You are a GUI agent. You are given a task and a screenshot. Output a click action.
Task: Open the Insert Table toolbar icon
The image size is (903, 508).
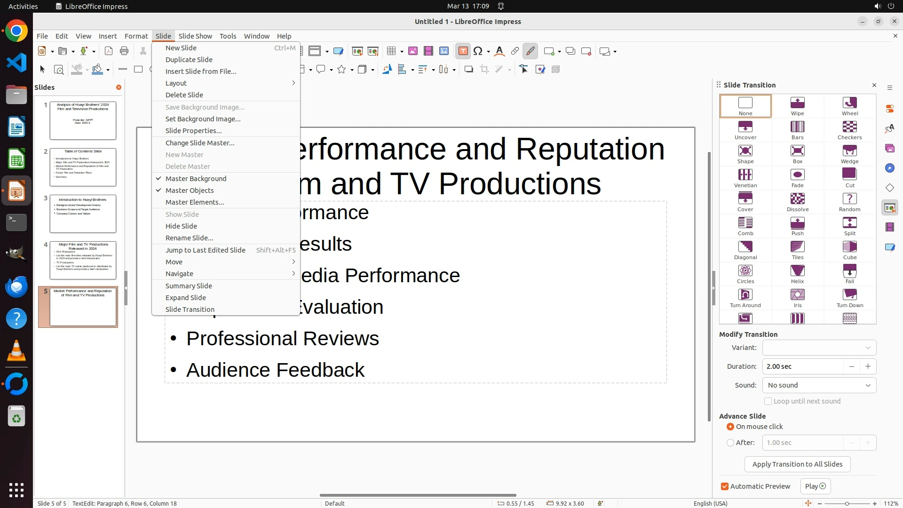pos(391,51)
